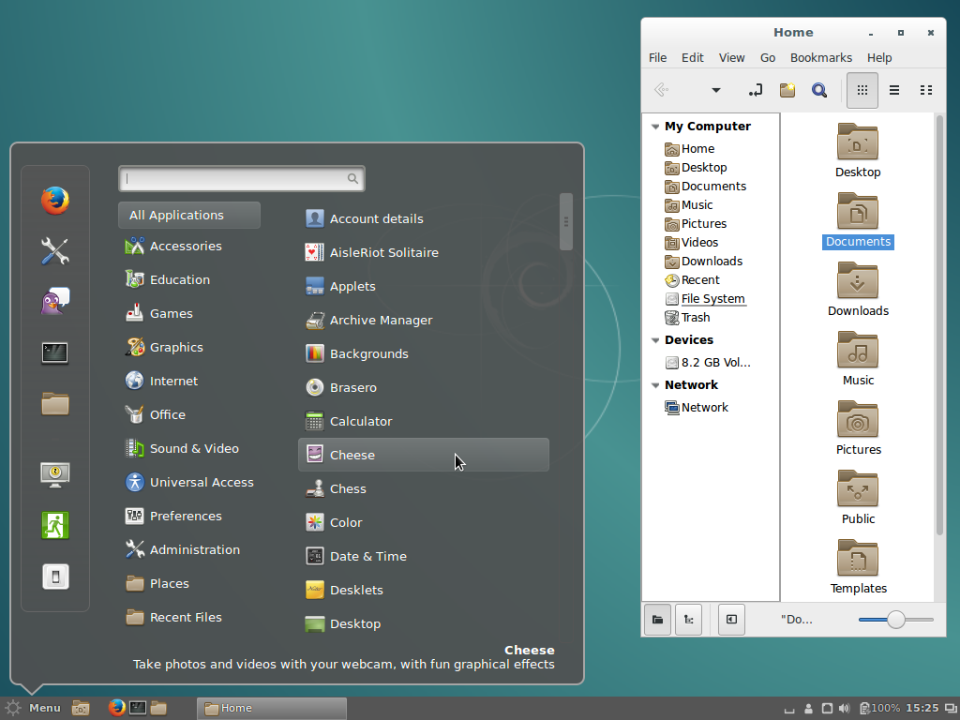Viewport: 960px width, 720px height.
Task: Hide the sidebar with bottom button
Action: 731,620
